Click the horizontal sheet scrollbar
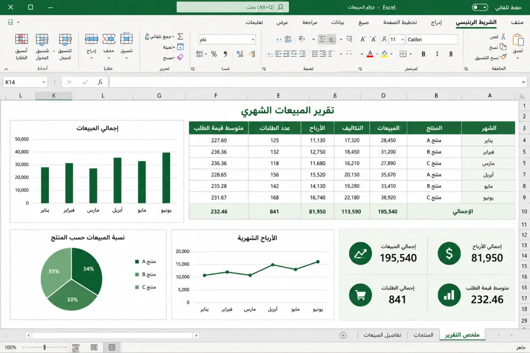The height and width of the screenshot is (353, 530). [x=112, y=336]
